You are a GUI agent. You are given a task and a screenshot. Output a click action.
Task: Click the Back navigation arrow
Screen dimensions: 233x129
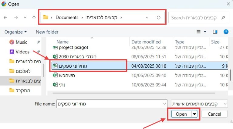coord(5,18)
